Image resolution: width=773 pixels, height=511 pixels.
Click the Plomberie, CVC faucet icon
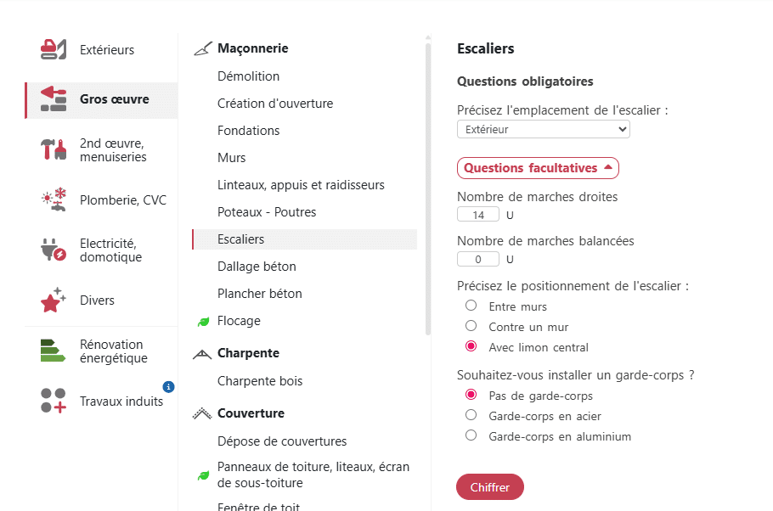(x=54, y=200)
